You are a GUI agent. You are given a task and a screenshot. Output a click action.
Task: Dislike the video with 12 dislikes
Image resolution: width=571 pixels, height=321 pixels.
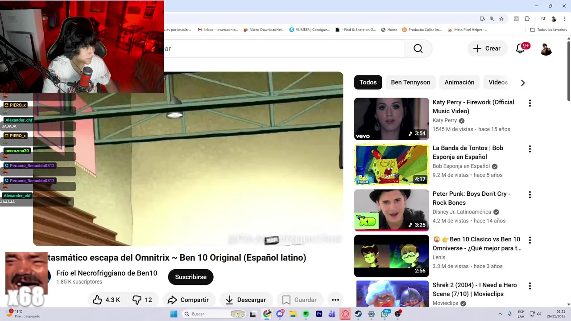pos(143,300)
